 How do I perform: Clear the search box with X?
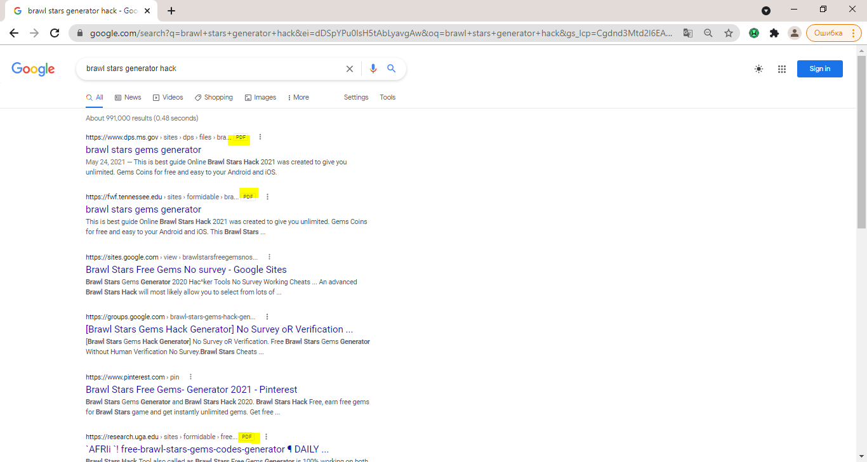349,69
